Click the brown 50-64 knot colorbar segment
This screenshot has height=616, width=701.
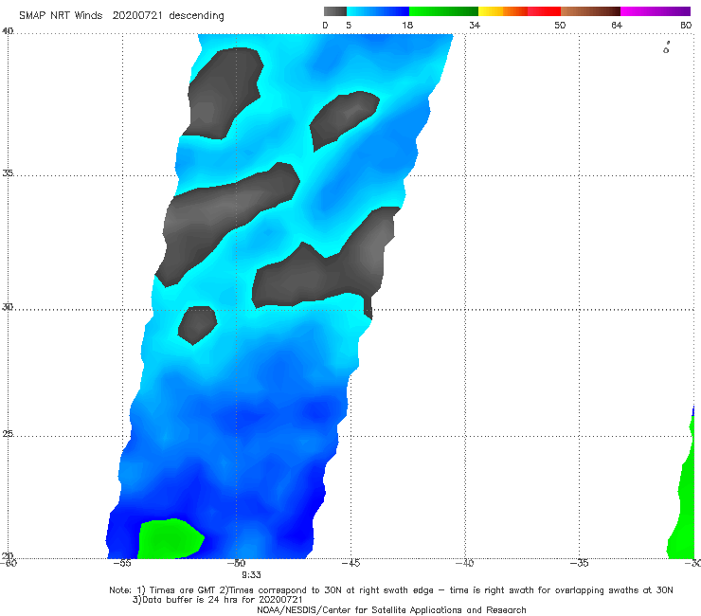pos(590,11)
